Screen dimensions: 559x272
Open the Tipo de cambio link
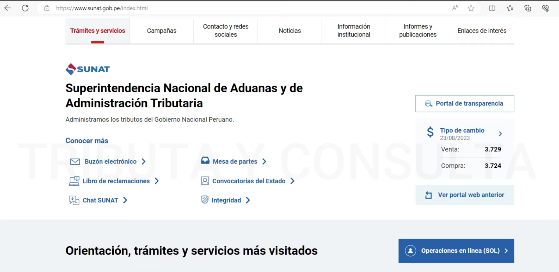pyautogui.click(x=462, y=130)
